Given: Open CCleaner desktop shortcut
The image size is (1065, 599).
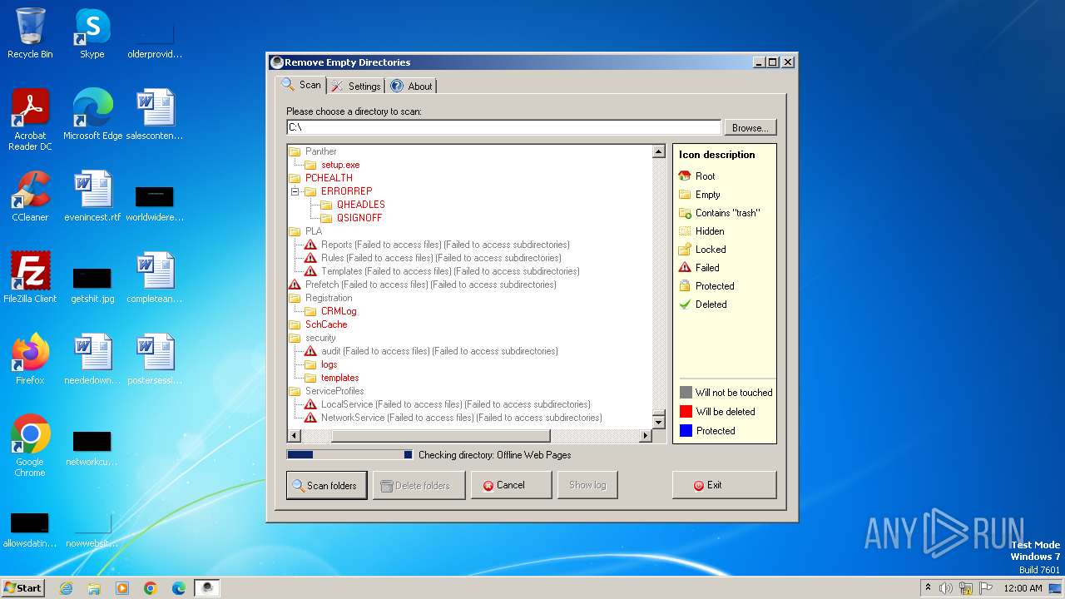Looking at the screenshot, I should [x=30, y=196].
